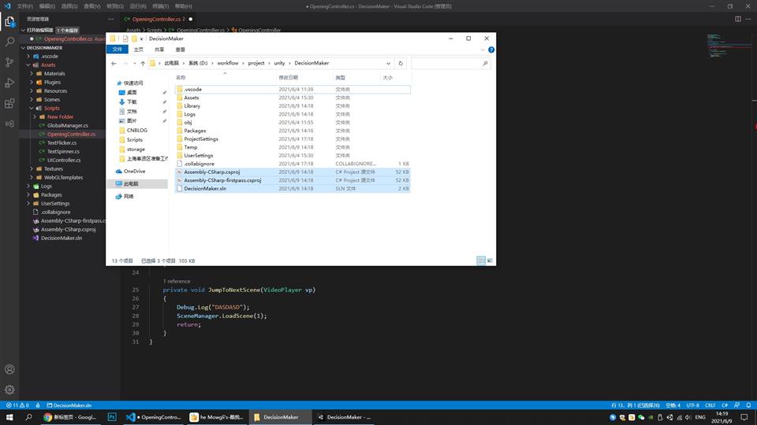Expand the Materials folder in VS Code tree

32,74
